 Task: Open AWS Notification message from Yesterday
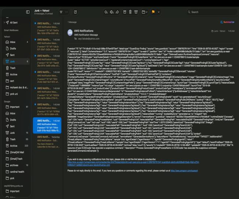point(47,142)
